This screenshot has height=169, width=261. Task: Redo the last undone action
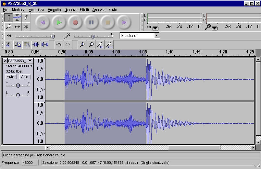[68, 44]
